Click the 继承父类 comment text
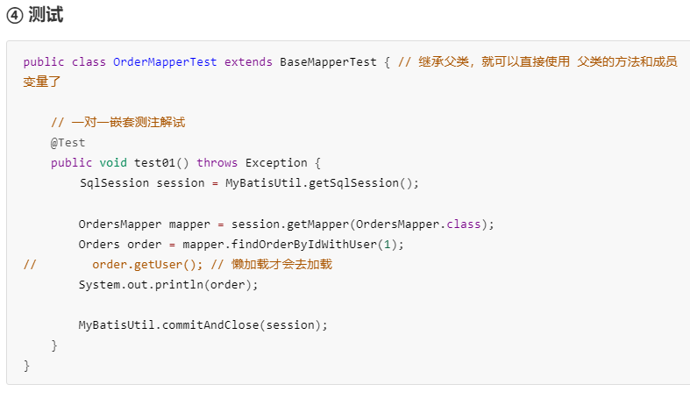Screen dimensions: 690x406 click(443, 62)
